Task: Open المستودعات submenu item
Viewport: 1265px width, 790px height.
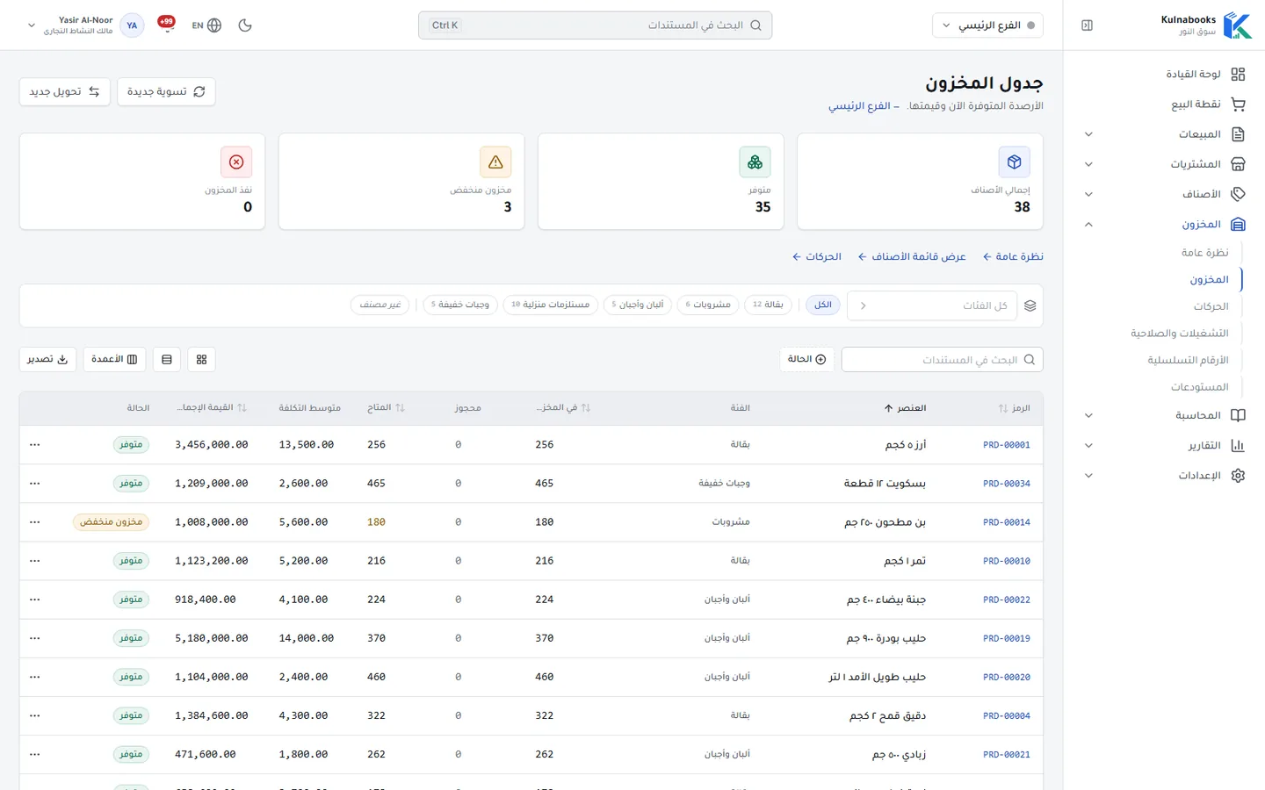Action: tap(1199, 387)
